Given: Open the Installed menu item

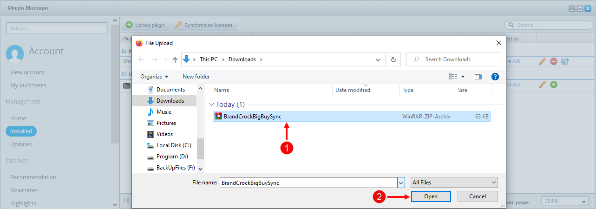Looking at the screenshot, I should pyautogui.click(x=21, y=131).
